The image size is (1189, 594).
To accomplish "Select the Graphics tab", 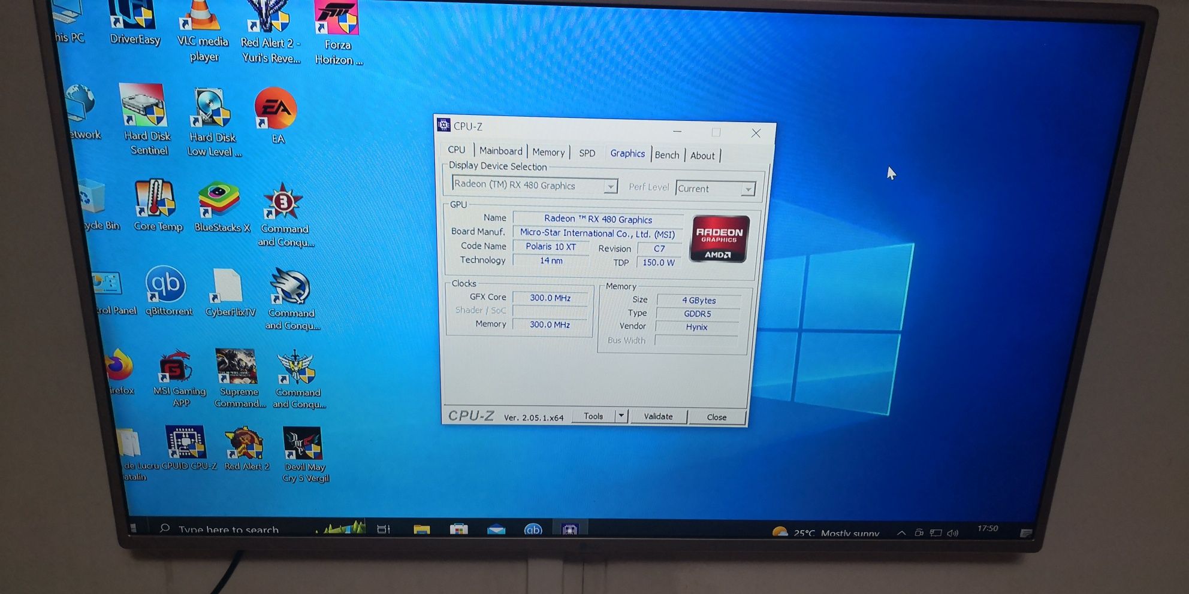I will tap(627, 153).
